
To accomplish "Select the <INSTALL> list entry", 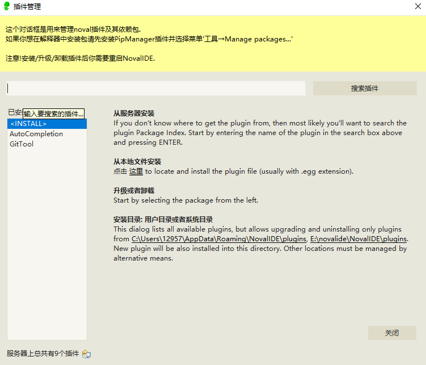I will click(x=47, y=124).
